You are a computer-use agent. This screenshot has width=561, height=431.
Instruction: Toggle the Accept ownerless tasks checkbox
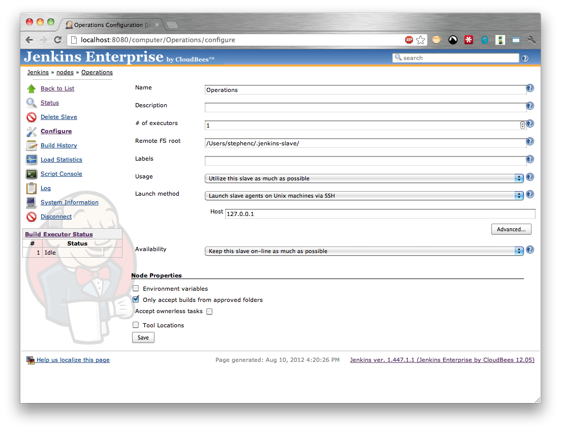(209, 312)
